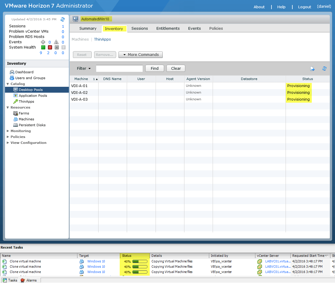Select the VDI-A-02 machine row
335x283 pixels.
(199, 93)
